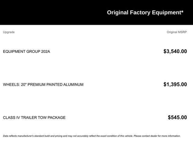The height and width of the screenshot is (145, 193).
Task: Click the word Factory in header
Action: [140, 13]
